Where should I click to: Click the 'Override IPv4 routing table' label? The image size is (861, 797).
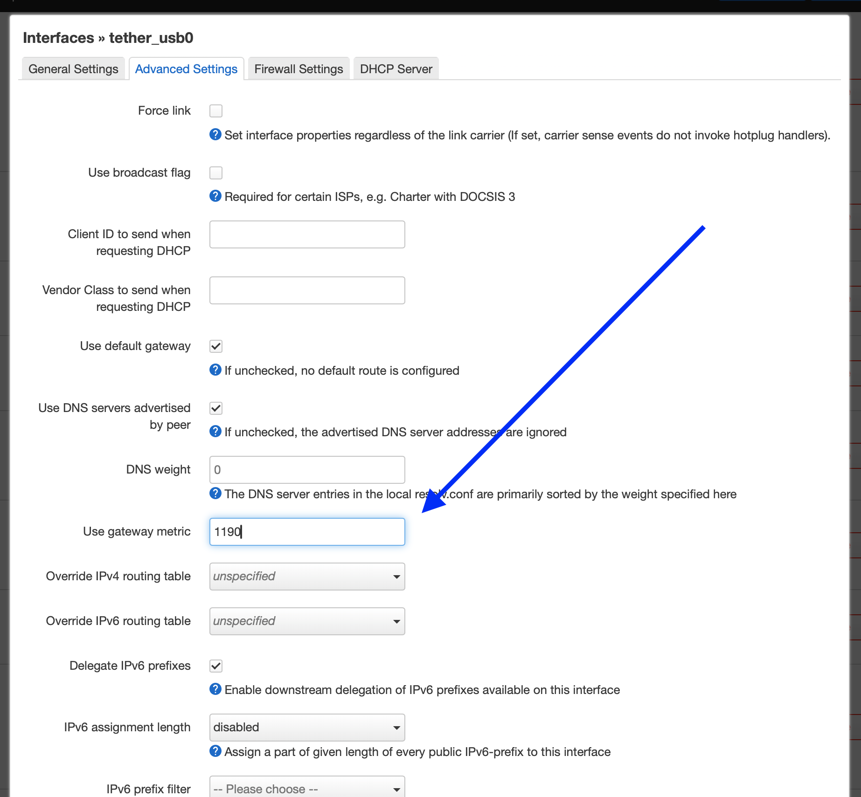pos(118,577)
